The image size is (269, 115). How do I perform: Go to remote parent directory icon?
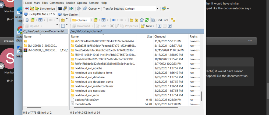[x=132, y=20]
